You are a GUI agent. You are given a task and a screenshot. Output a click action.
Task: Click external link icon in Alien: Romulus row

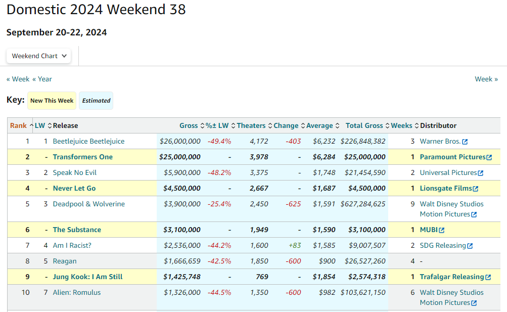coord(474,303)
